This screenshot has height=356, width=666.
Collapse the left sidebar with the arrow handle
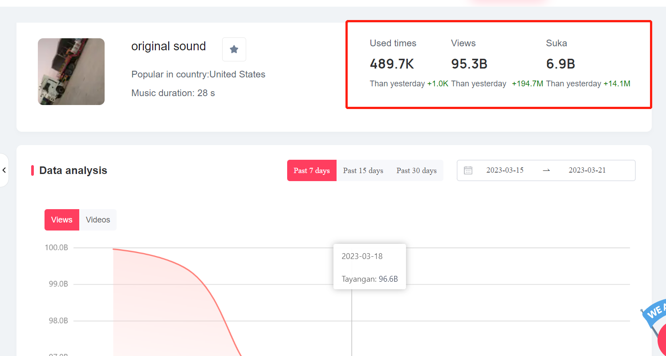tap(4, 170)
